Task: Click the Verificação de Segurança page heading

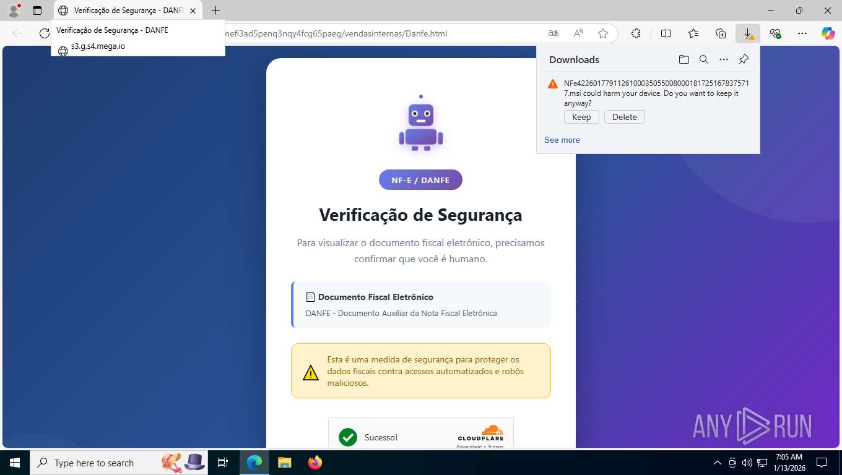Action: click(421, 215)
